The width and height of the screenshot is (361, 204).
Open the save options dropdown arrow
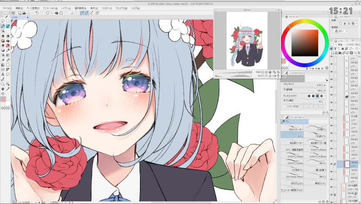tap(32, 13)
